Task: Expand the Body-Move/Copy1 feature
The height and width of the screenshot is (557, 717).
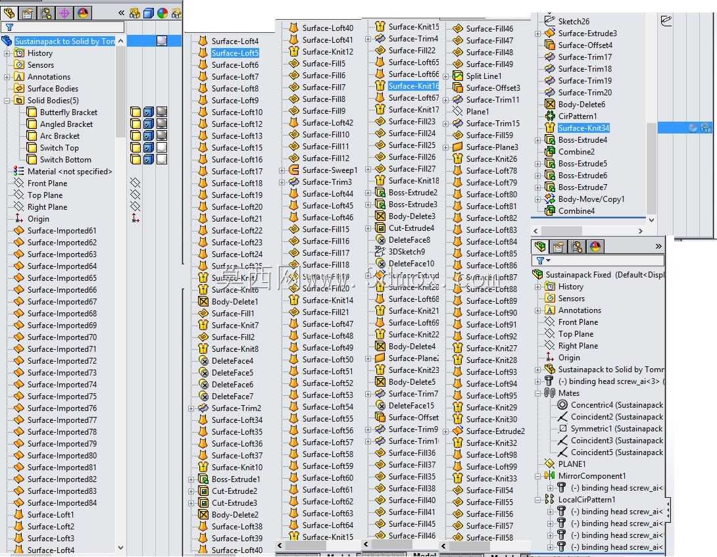Action: click(x=538, y=199)
